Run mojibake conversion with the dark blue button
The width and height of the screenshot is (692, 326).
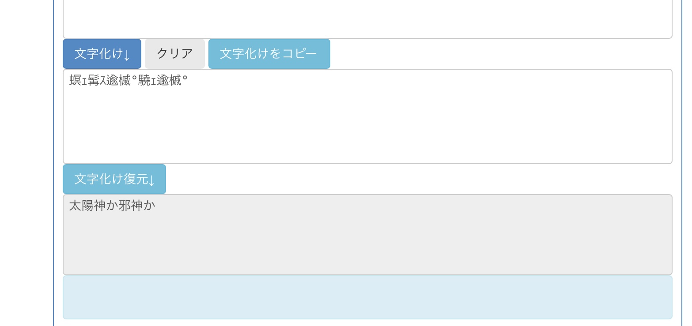[102, 54]
